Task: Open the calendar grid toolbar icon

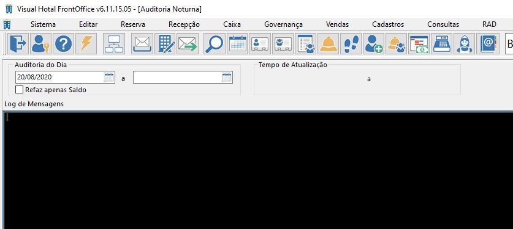Action: (238, 43)
